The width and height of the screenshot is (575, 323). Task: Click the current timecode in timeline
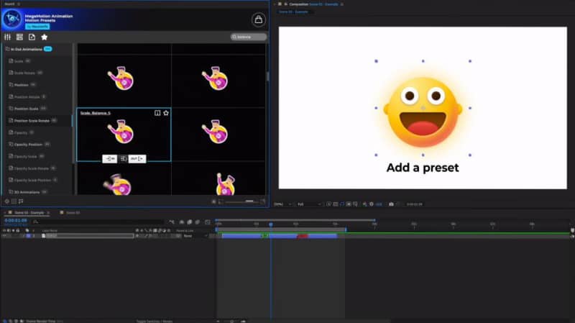point(16,220)
